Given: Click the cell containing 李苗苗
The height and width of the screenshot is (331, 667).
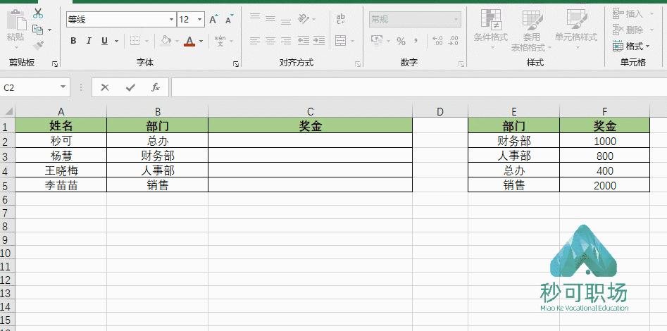Looking at the screenshot, I should pyautogui.click(x=61, y=185).
